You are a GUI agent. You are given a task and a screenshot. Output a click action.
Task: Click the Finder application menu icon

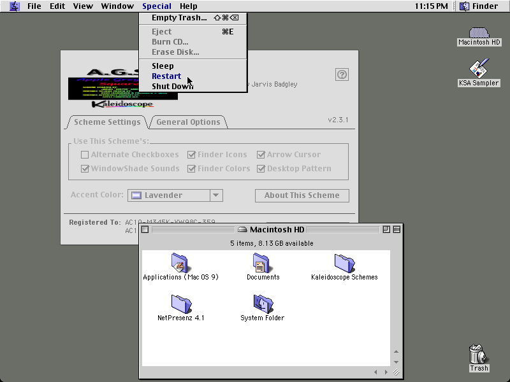coord(464,6)
